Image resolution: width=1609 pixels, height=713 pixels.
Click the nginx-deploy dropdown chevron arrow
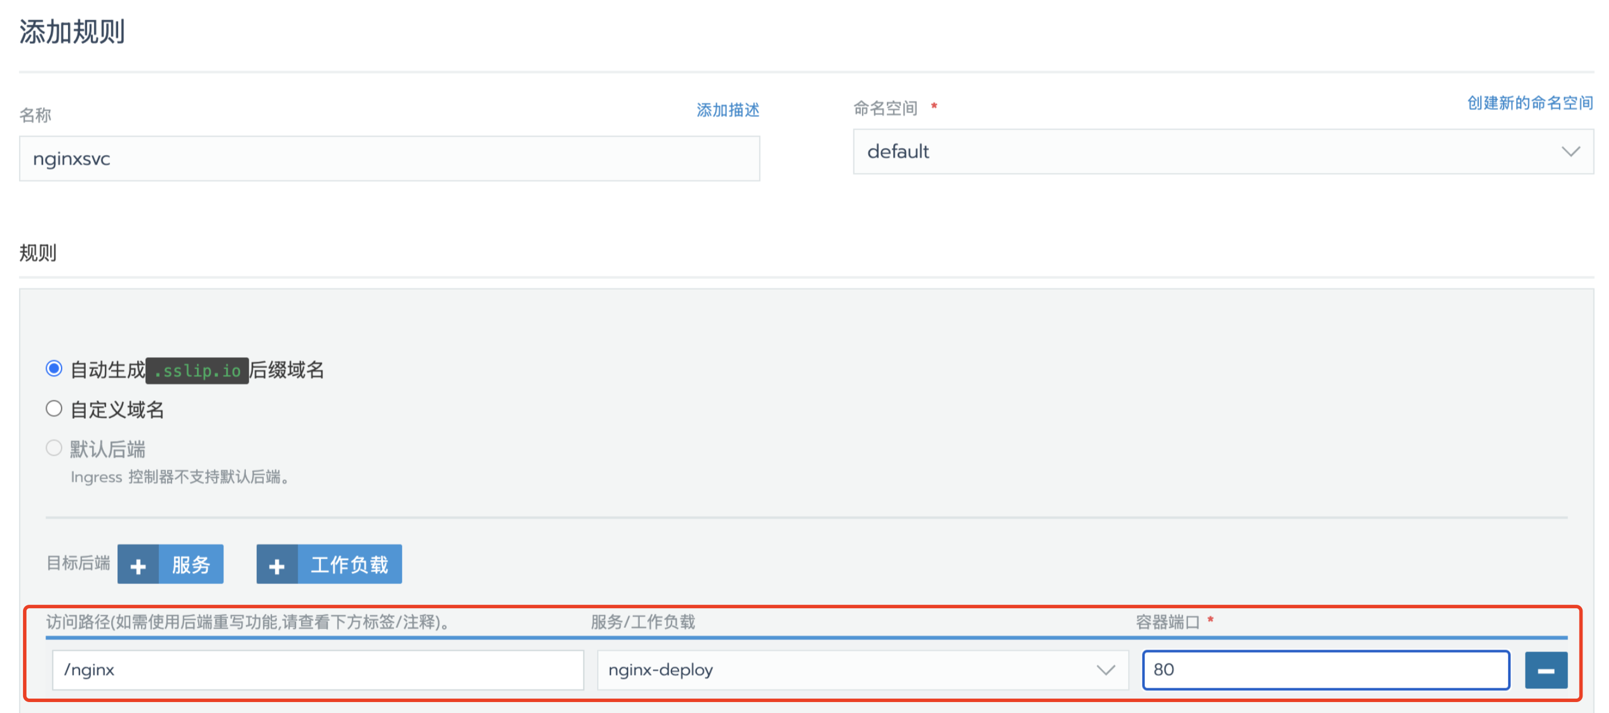[x=1105, y=670]
